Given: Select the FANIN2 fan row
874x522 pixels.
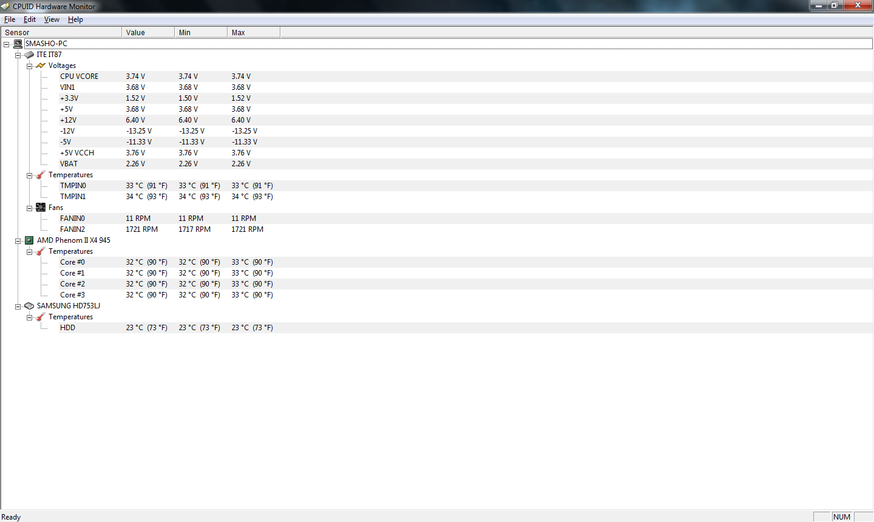Looking at the screenshot, I should pyautogui.click(x=466, y=229).
